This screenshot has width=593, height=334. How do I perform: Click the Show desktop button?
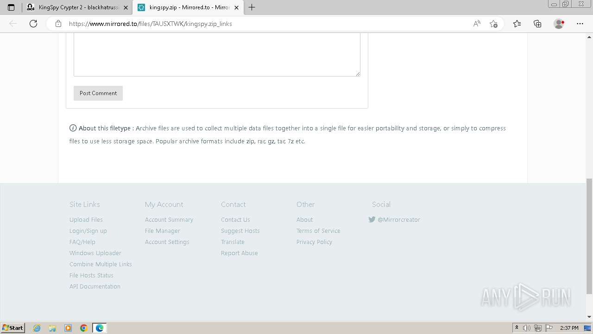pos(588,328)
